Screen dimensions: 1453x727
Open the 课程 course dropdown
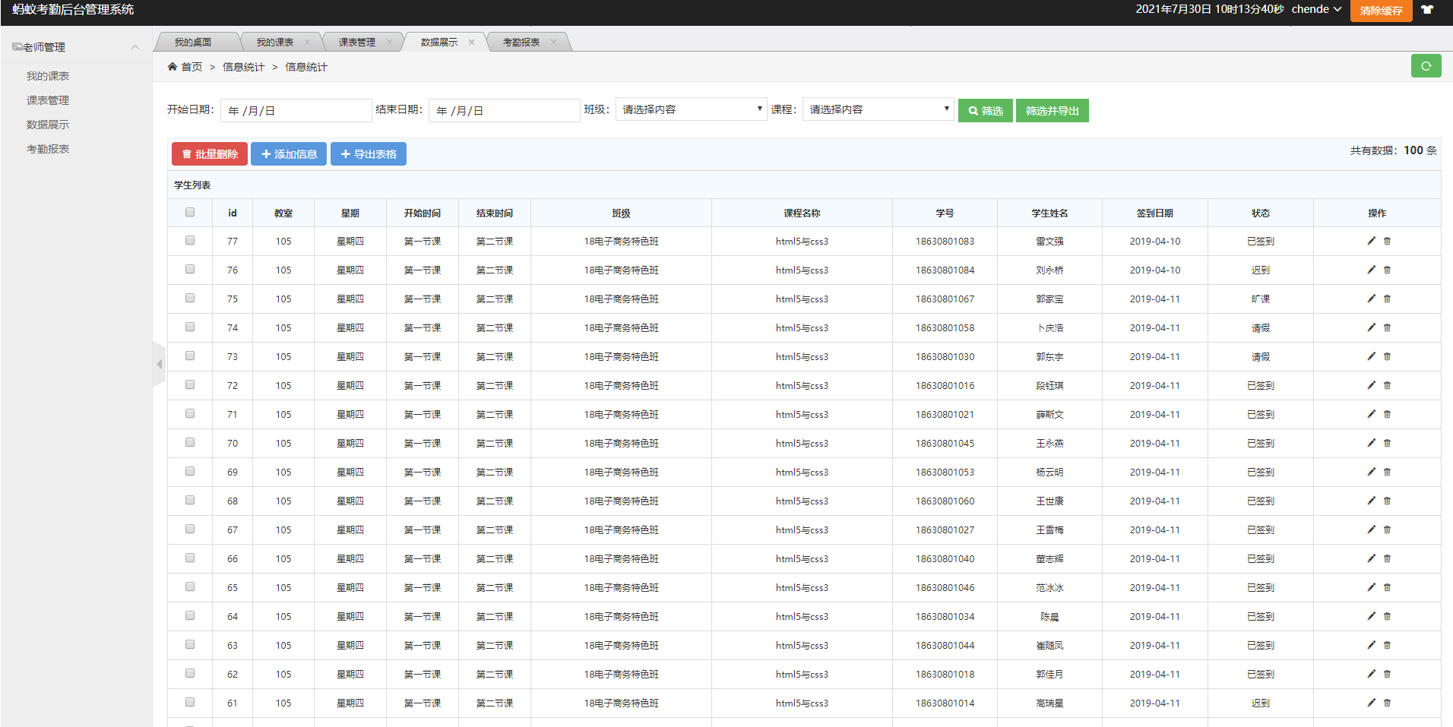click(x=877, y=109)
